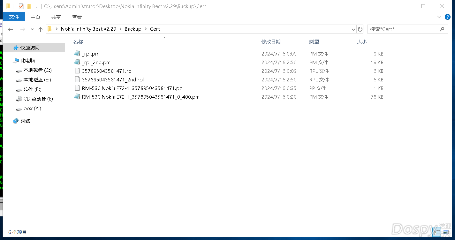Sort by 大小 column header
This screenshot has height=240, width=455.
pos(362,41)
